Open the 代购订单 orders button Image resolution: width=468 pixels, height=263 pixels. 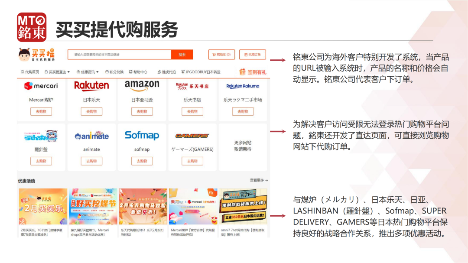[253, 55]
